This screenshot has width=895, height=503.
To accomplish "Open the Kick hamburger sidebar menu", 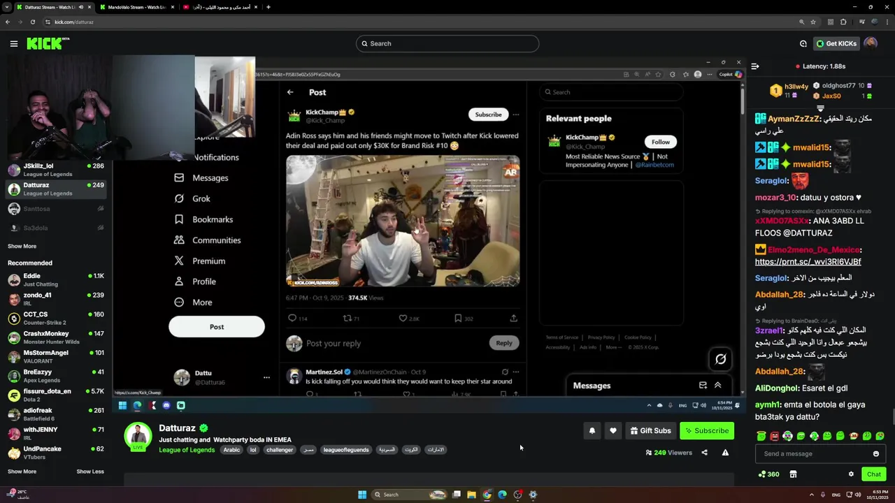I will [13, 43].
